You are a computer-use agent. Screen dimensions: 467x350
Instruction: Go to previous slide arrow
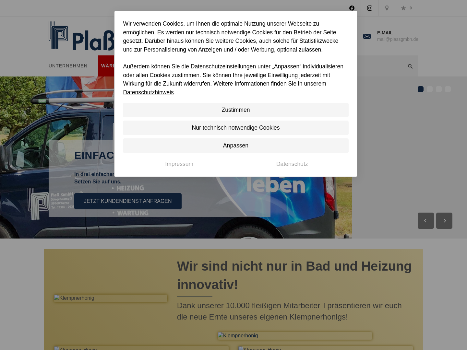coord(426,221)
